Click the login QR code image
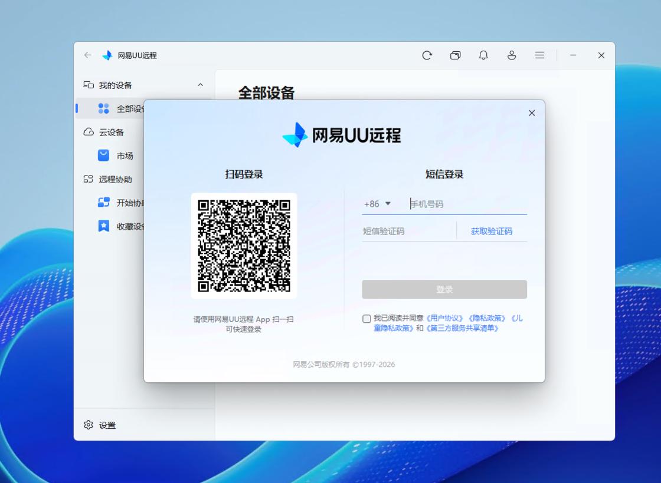The height and width of the screenshot is (483, 661). click(x=244, y=246)
